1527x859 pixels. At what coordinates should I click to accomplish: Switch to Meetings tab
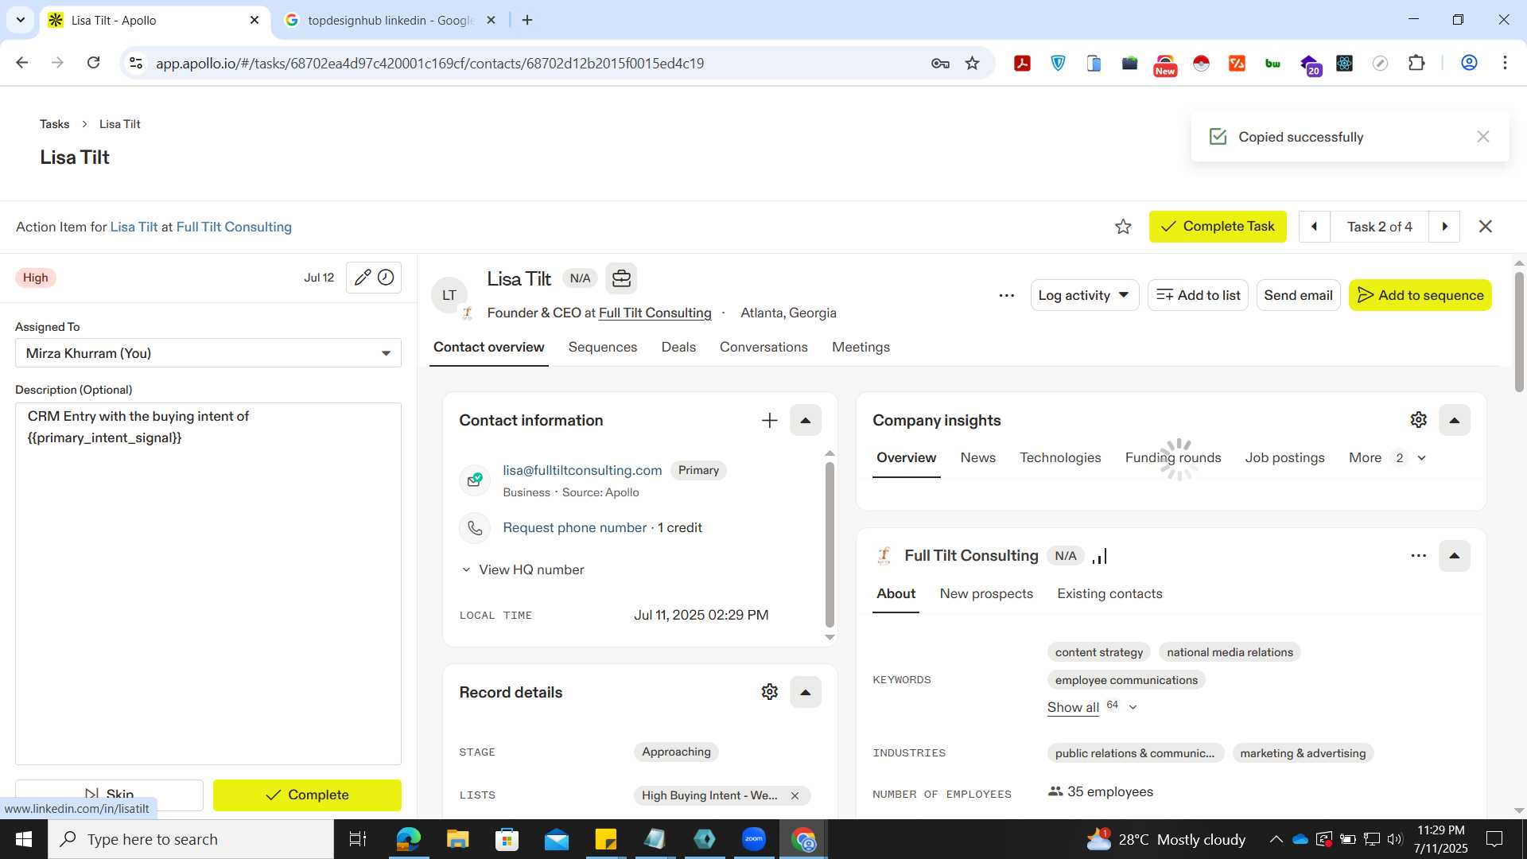click(861, 348)
